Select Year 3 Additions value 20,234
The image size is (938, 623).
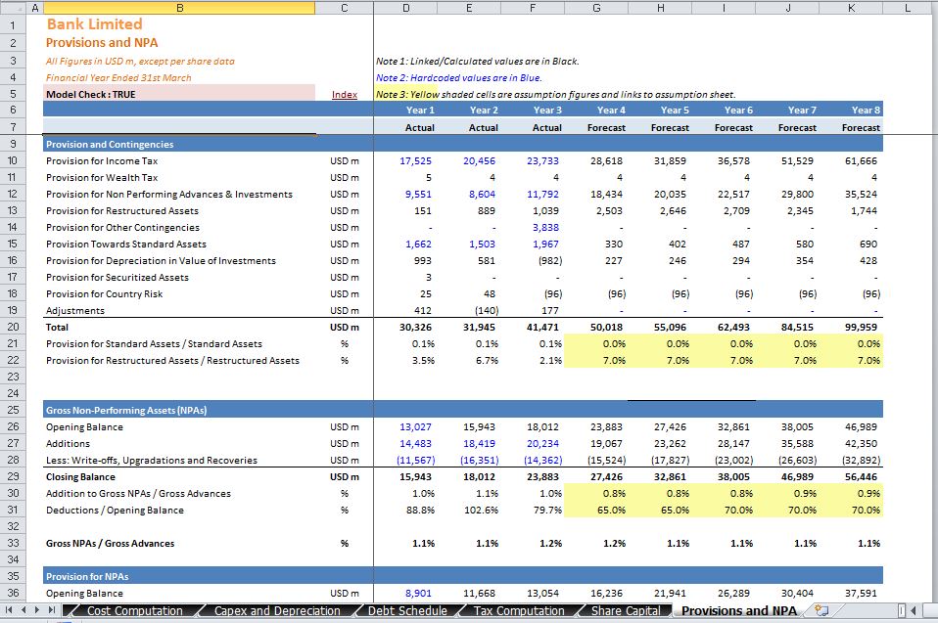533,443
